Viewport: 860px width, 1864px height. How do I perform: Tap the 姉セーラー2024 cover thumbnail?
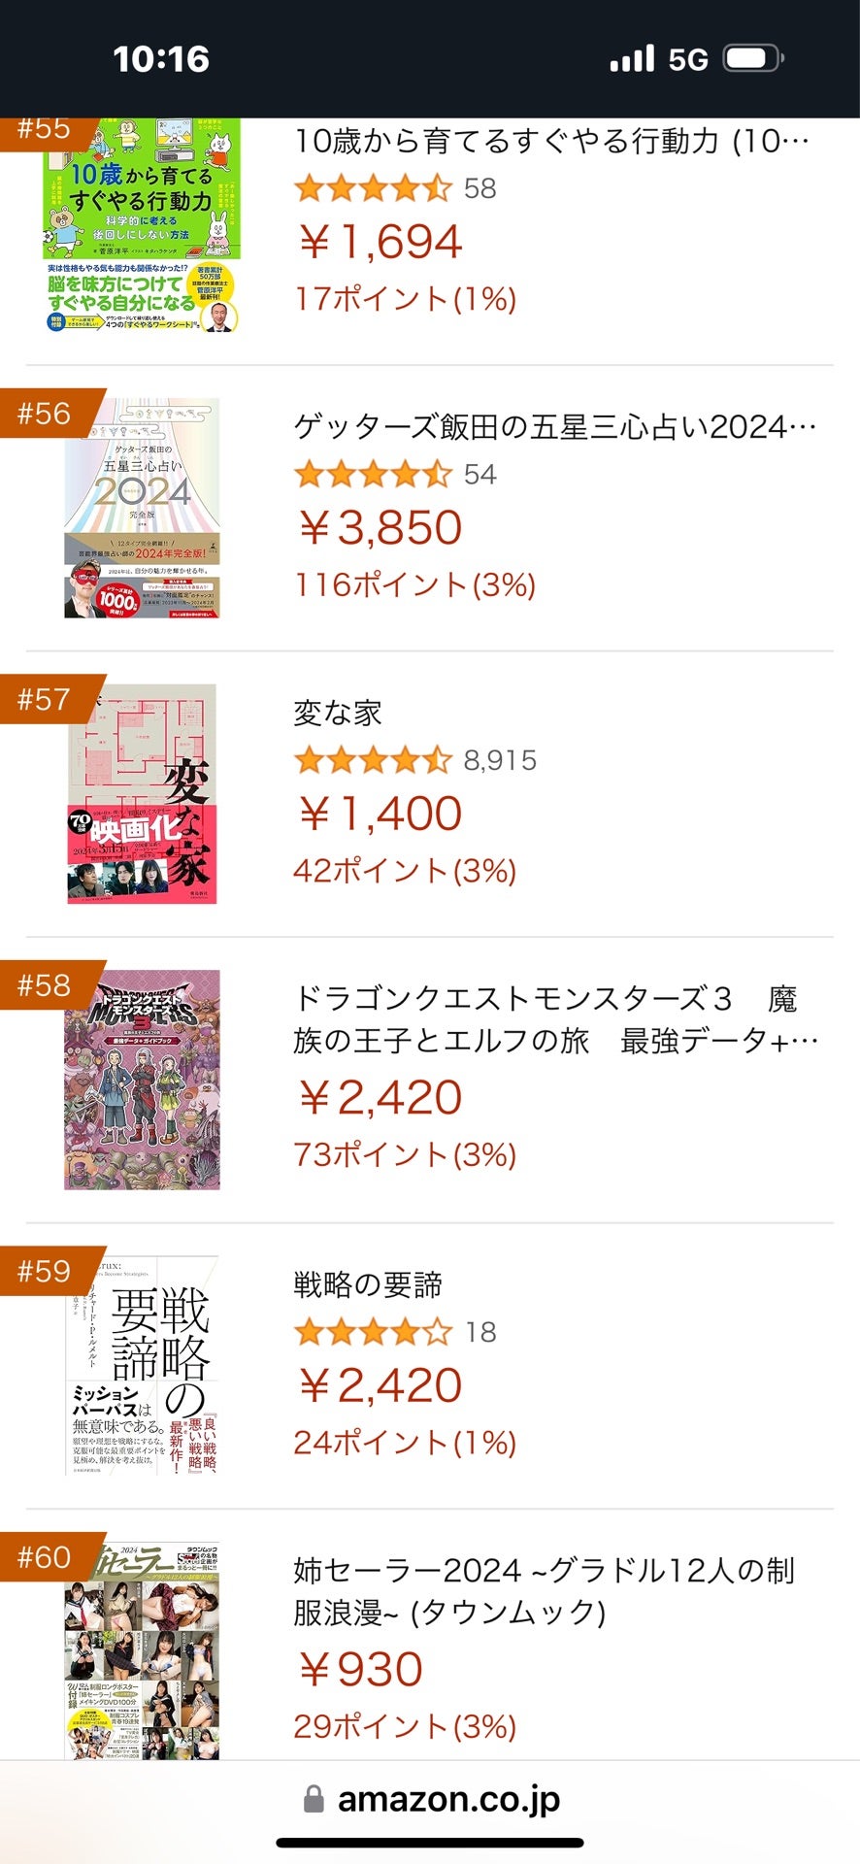click(x=142, y=1650)
